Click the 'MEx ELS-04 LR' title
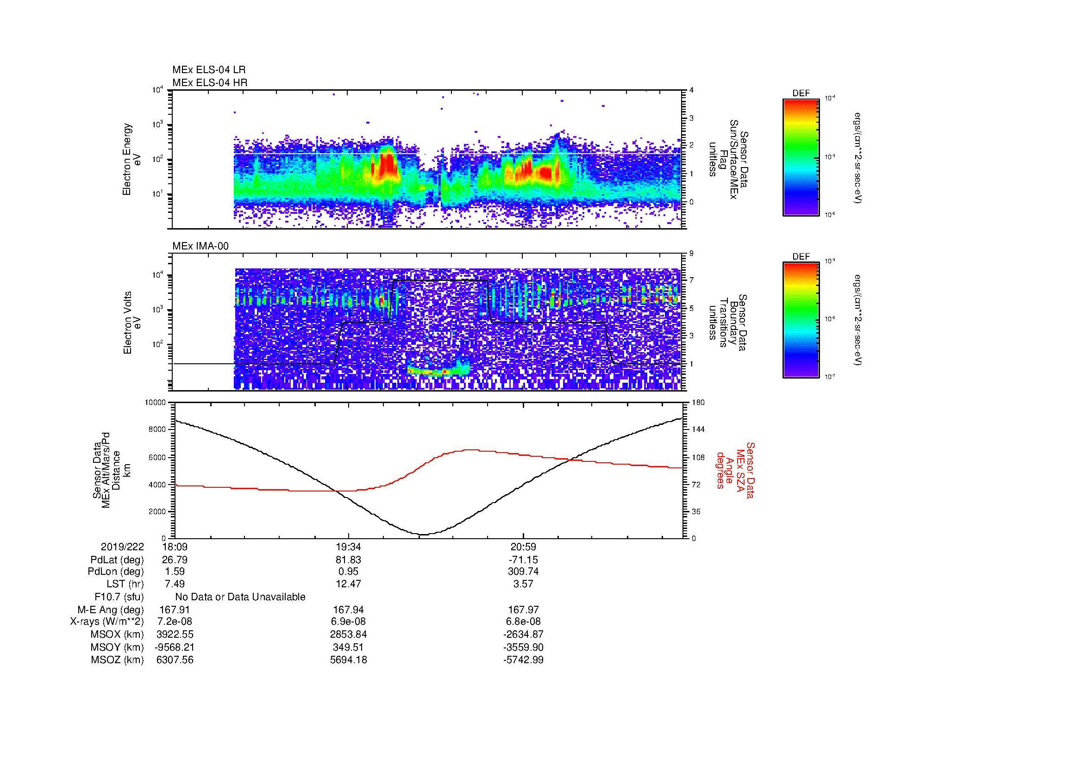Screen dimensions: 1083x765 (x=209, y=70)
